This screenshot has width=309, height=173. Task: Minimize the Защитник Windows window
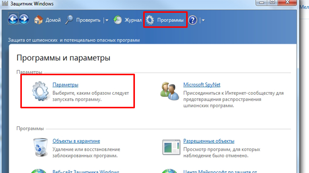(x=261, y=2)
